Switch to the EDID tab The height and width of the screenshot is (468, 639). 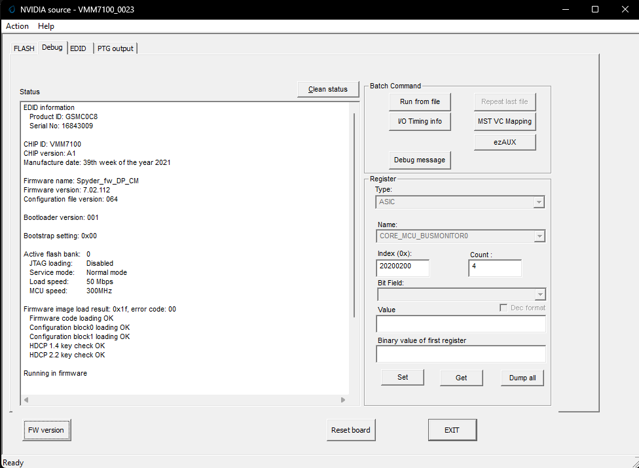(79, 48)
